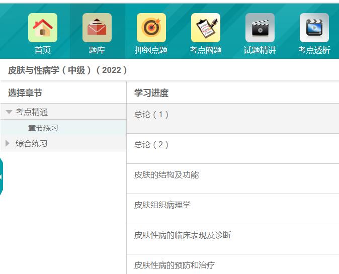The image size is (339, 274).
Task: Open chapter 皮肤的结构及功能
Action: pos(233,179)
